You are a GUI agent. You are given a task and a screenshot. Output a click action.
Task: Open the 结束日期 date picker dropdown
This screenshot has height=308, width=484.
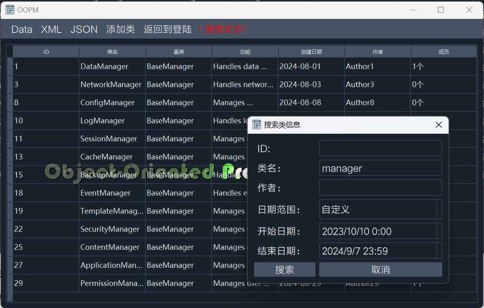439,251
